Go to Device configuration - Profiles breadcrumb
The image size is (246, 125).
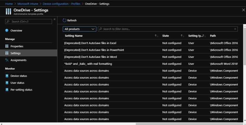pos(61,4)
